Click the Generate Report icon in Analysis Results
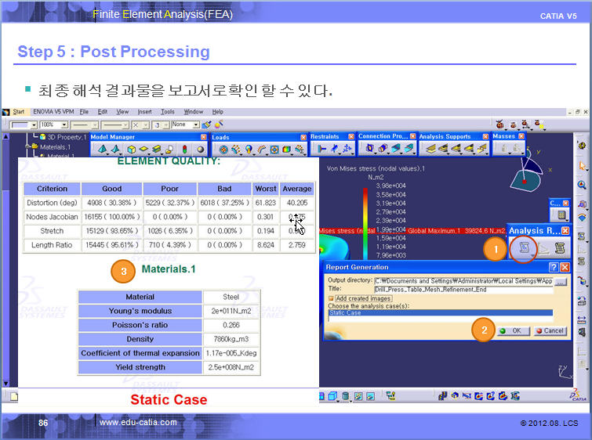Viewport: 592px width, 440px height. coord(521,249)
